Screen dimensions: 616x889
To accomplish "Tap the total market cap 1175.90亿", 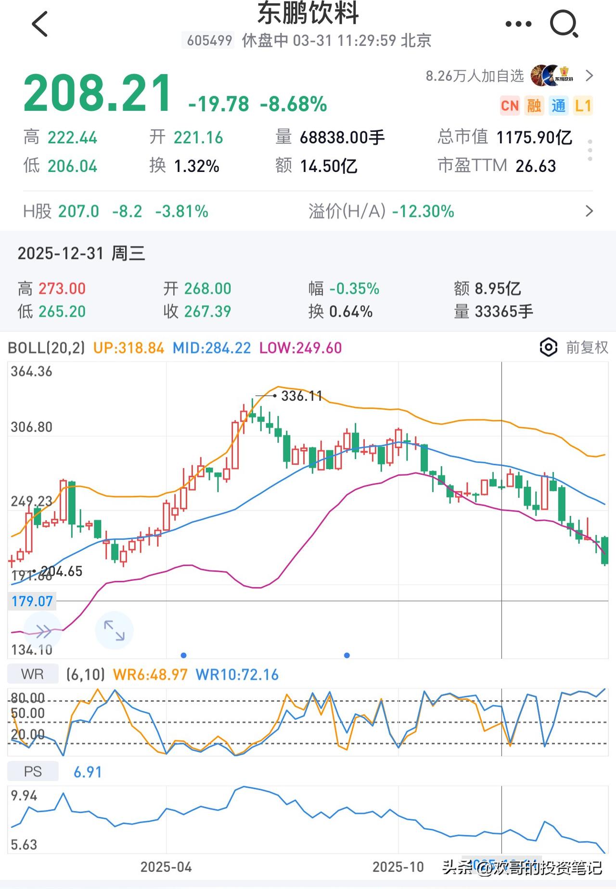I will pyautogui.click(x=534, y=138).
